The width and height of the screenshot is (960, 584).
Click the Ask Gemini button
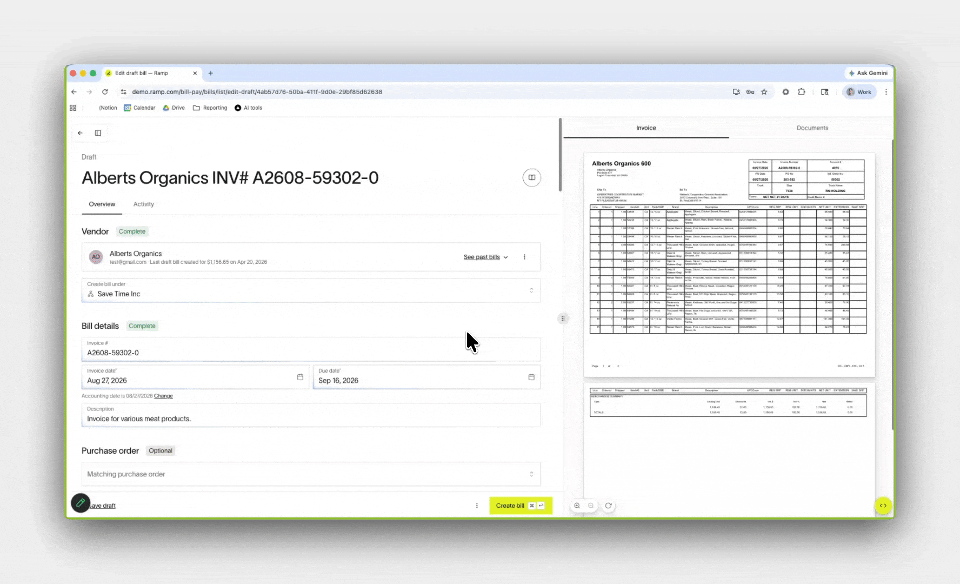pos(868,73)
